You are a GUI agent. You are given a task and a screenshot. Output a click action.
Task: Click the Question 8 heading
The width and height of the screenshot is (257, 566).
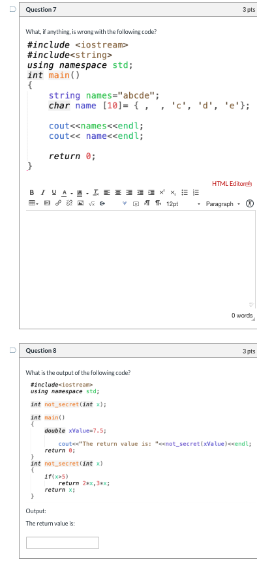(41, 351)
